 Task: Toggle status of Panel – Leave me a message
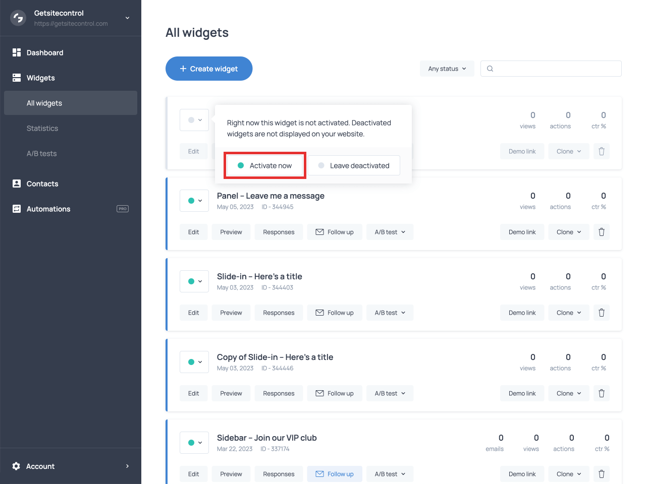(x=194, y=201)
